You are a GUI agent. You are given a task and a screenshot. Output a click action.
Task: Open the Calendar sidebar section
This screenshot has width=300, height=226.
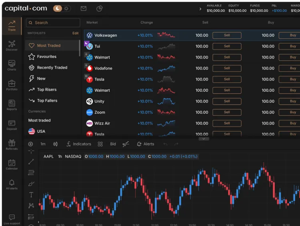click(12, 165)
